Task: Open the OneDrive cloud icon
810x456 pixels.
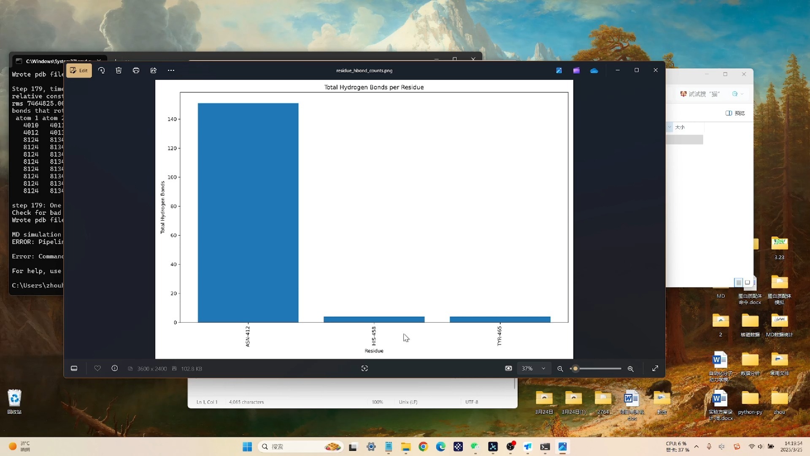Action: tap(594, 71)
